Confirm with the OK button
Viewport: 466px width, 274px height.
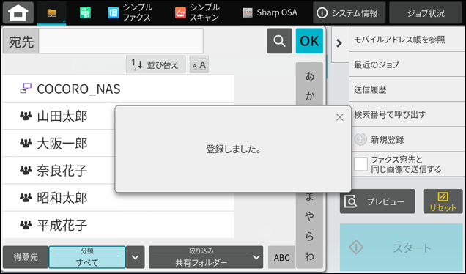[x=309, y=41]
